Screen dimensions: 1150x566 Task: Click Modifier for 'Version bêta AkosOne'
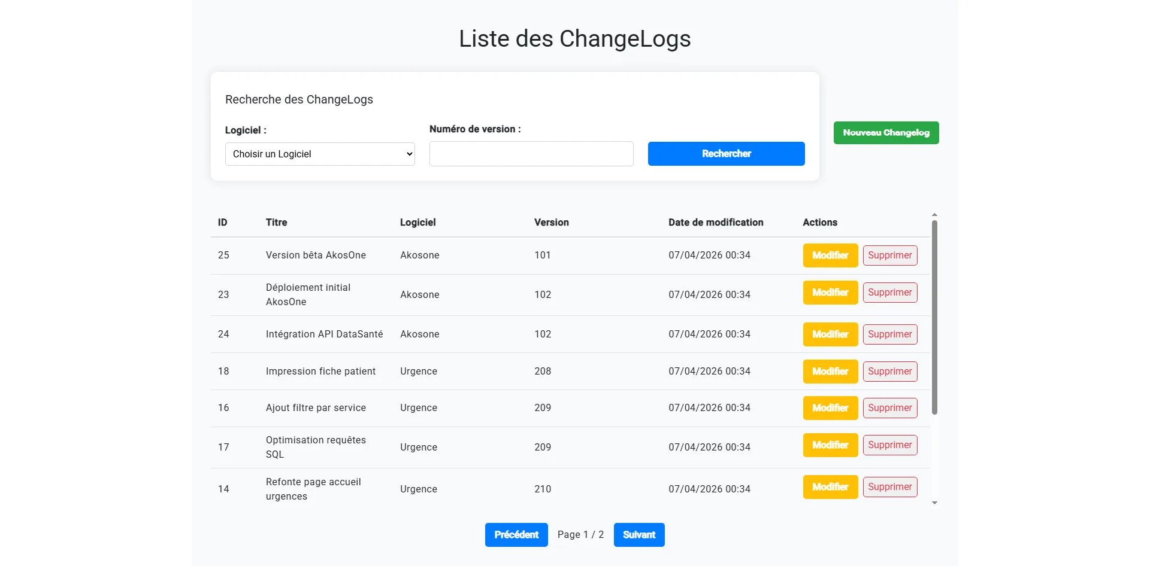point(830,255)
